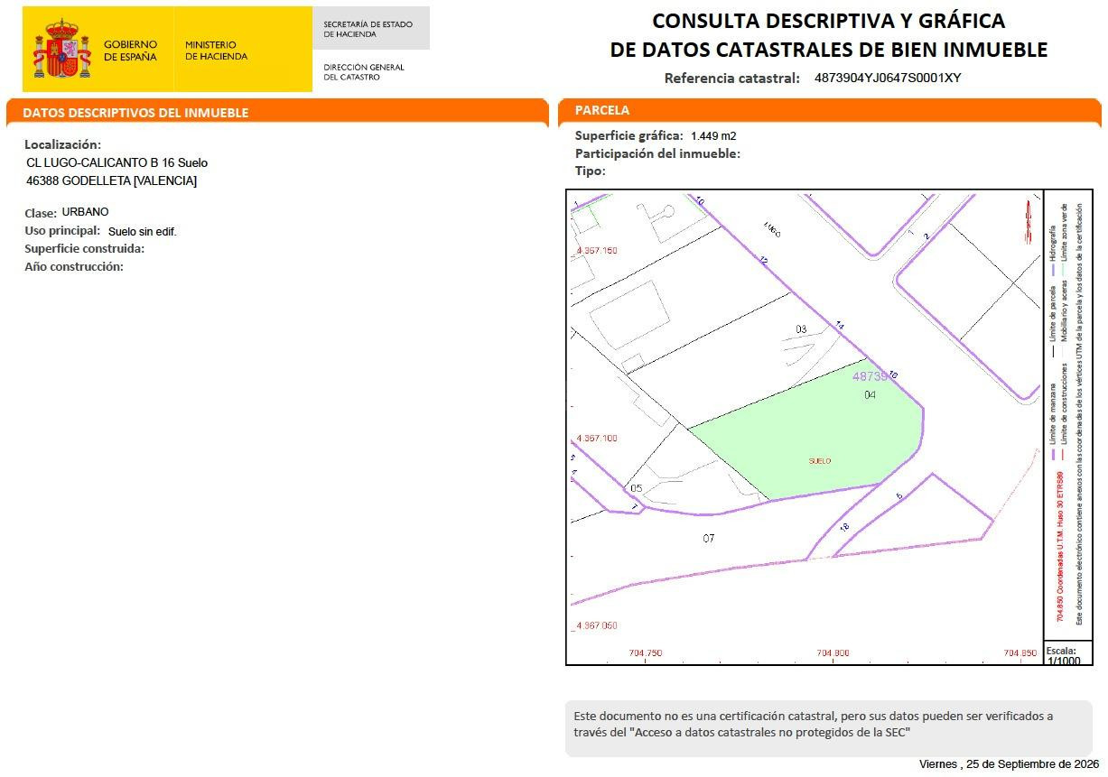Select the URBANO class value
This screenshot has height=777, width=1108.
tap(85, 212)
